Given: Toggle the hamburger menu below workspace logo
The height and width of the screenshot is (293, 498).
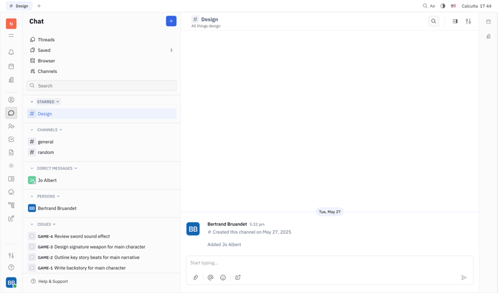Looking at the screenshot, I should click(11, 36).
